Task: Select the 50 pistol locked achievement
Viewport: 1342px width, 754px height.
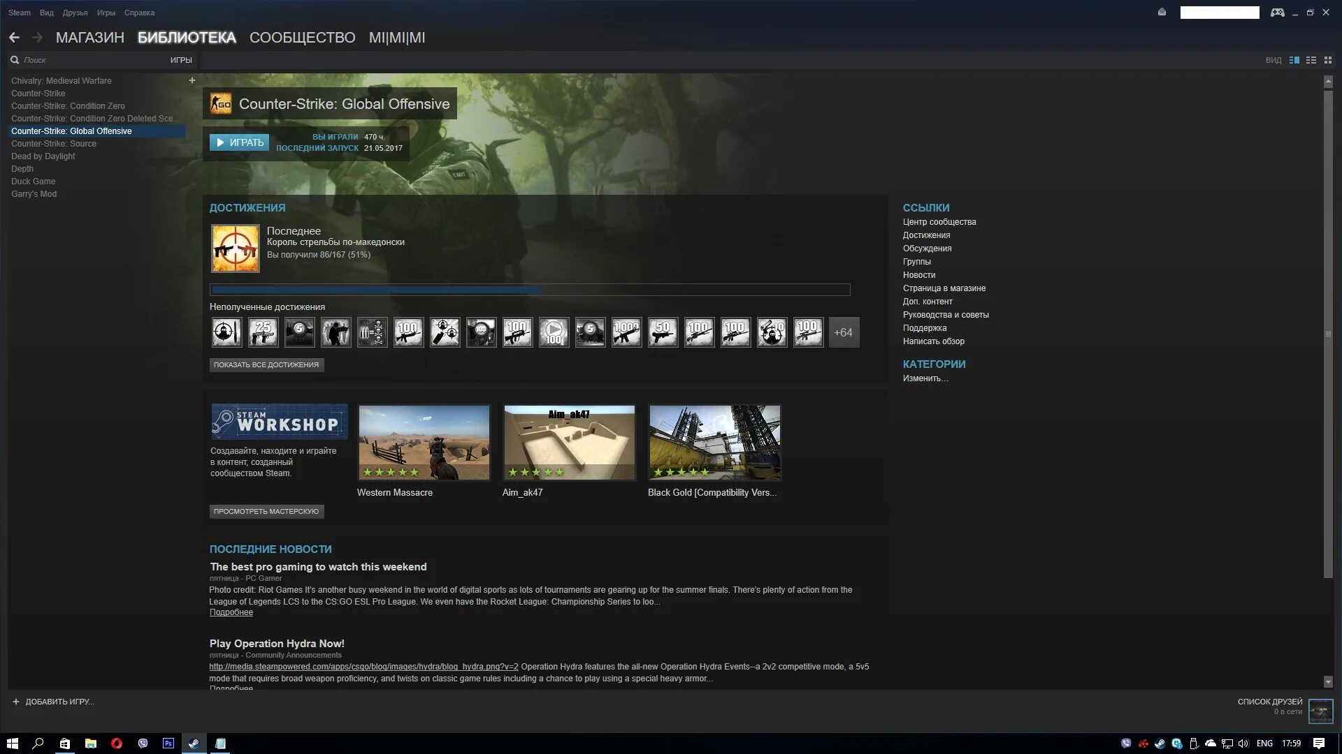Action: [663, 332]
